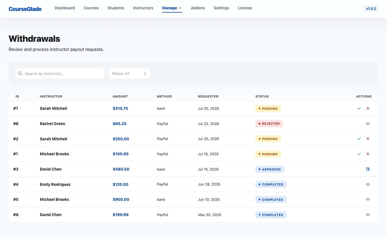
Task: Click the Status column header
Action: tap(262, 97)
